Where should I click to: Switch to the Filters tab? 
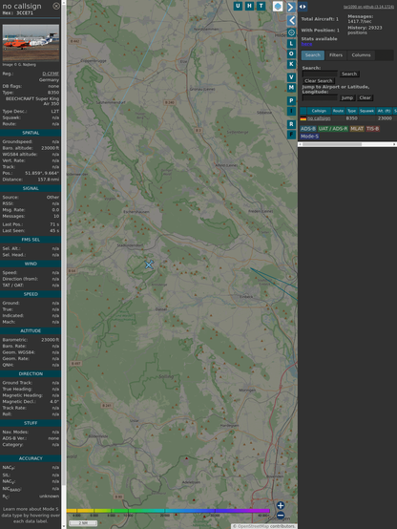pos(336,55)
